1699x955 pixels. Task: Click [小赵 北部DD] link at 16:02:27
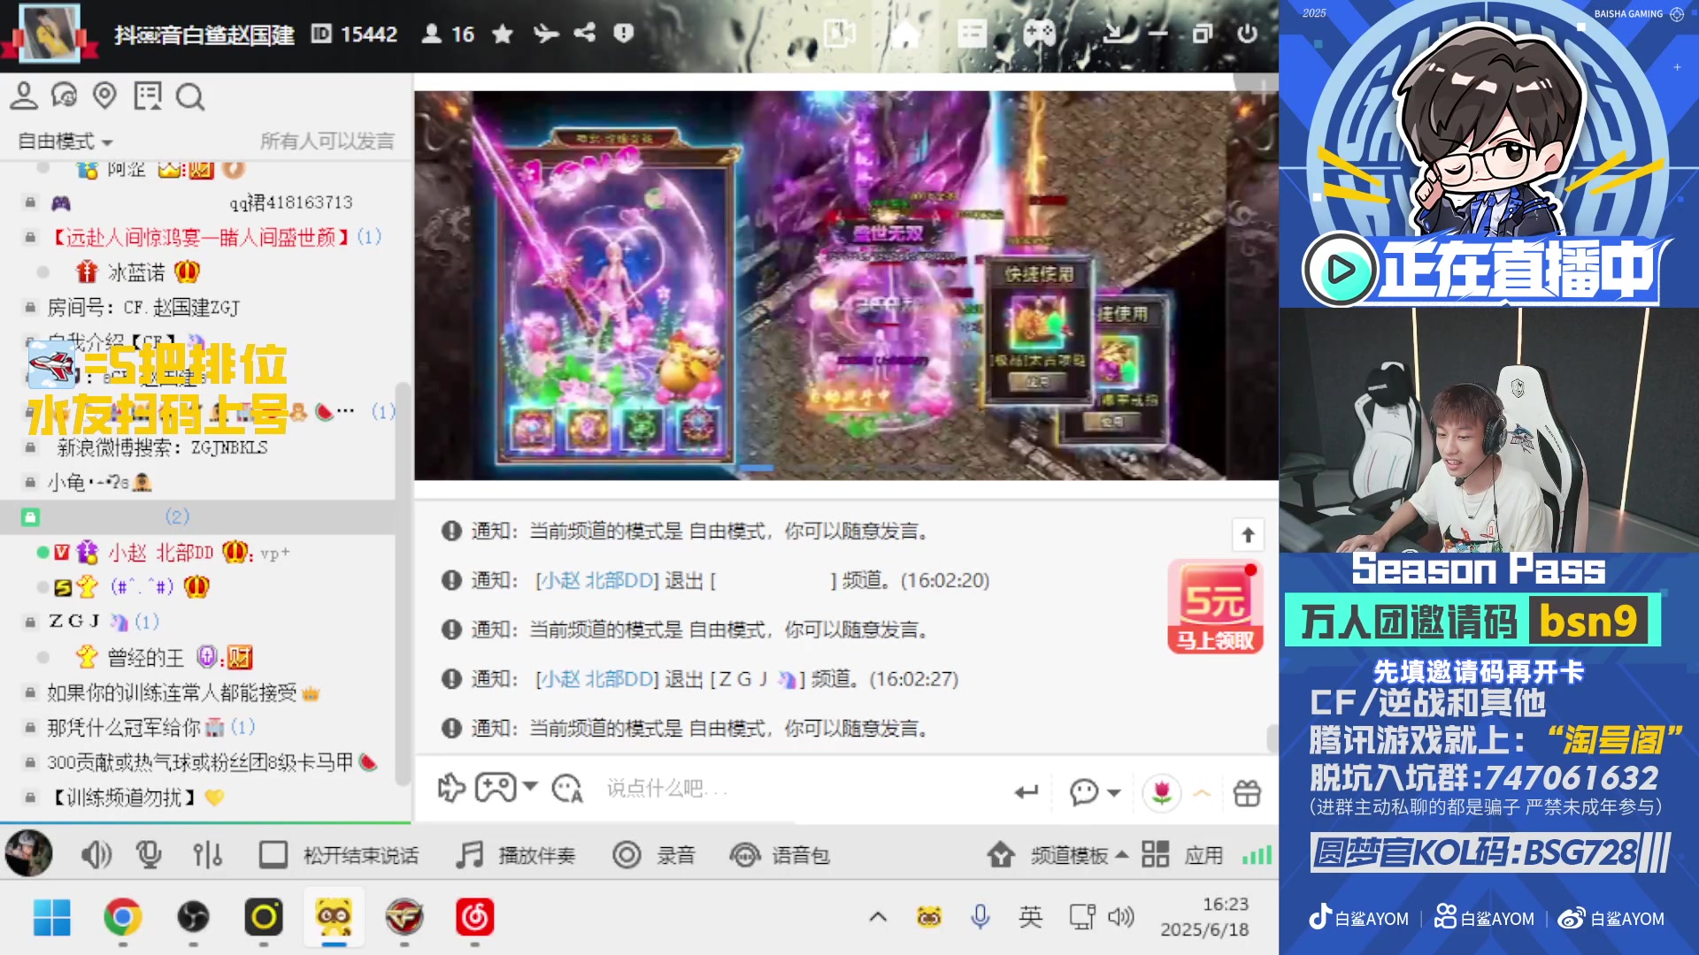[x=597, y=679]
